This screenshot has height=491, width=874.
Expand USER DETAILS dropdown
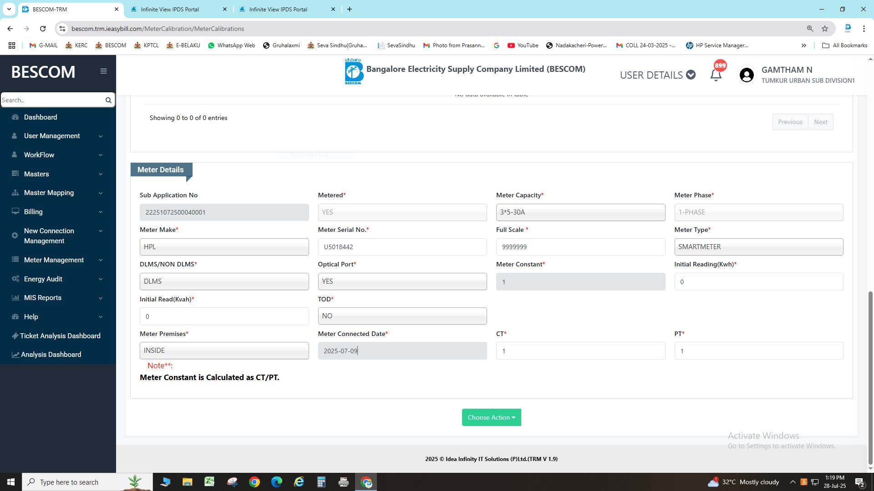point(657,75)
